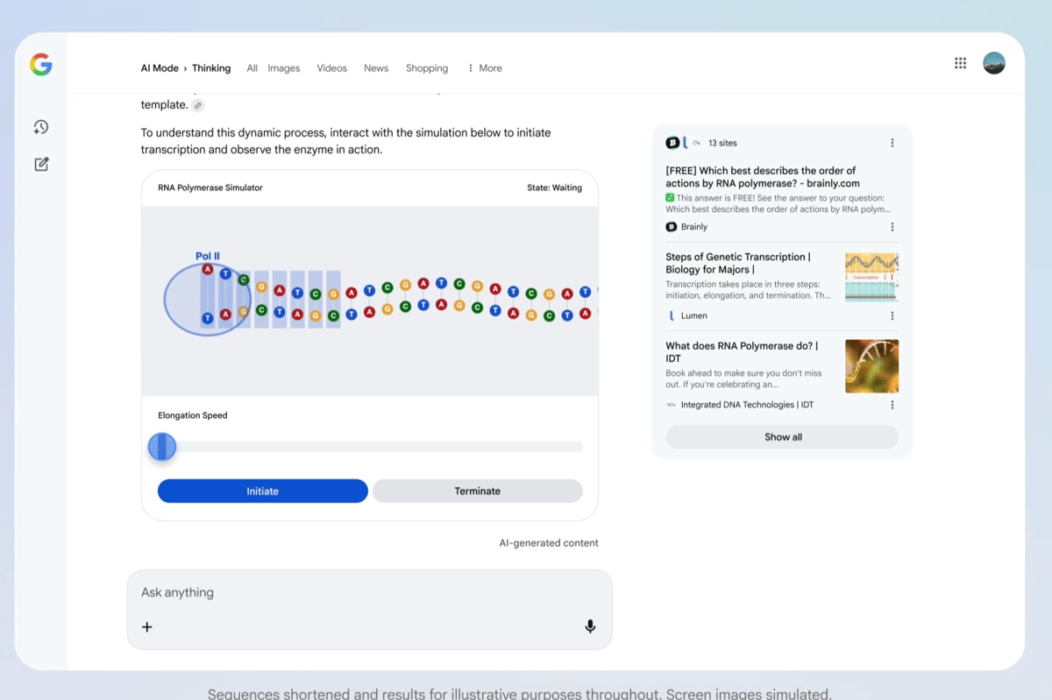Click the Show all sources button
This screenshot has height=700, width=1052.
(x=782, y=437)
